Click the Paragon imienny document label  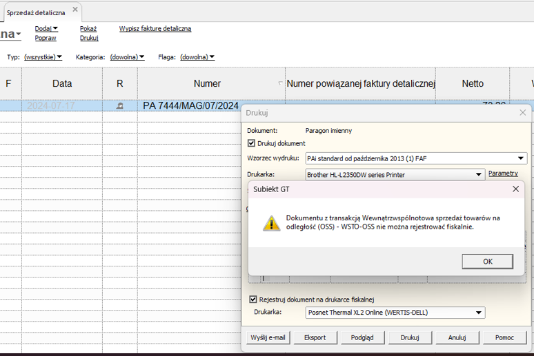pos(328,131)
